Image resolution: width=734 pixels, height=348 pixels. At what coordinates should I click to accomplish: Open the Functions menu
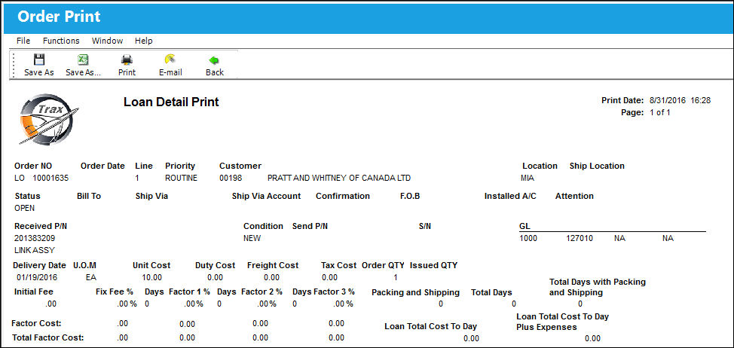click(61, 41)
